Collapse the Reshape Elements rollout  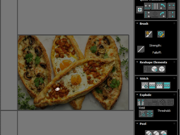click(x=137, y=62)
